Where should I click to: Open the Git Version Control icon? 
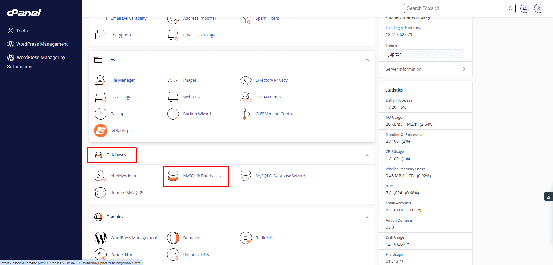pos(246,114)
